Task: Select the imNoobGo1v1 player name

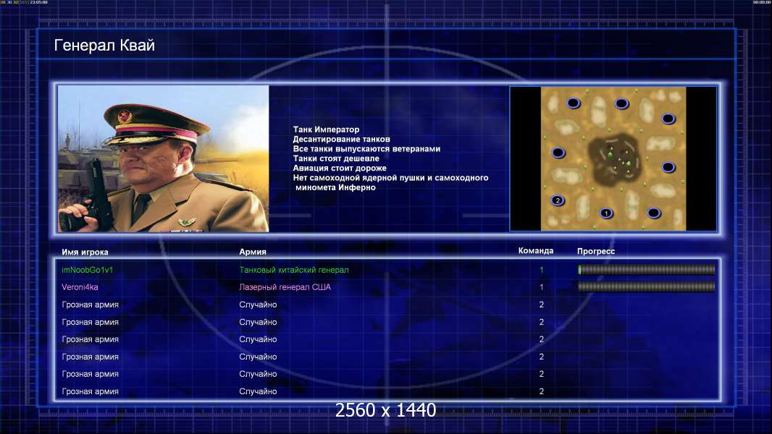Action: (87, 270)
